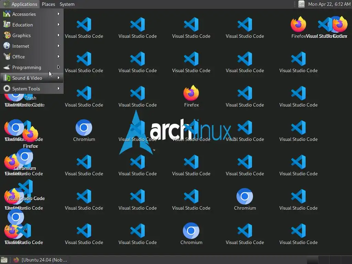
Task: Click the Accessories category icon
Action: click(x=7, y=14)
